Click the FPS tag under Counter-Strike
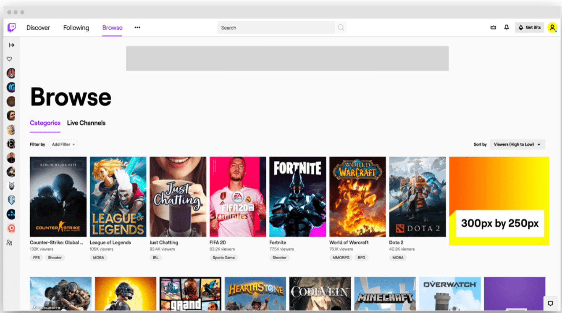 coord(37,258)
